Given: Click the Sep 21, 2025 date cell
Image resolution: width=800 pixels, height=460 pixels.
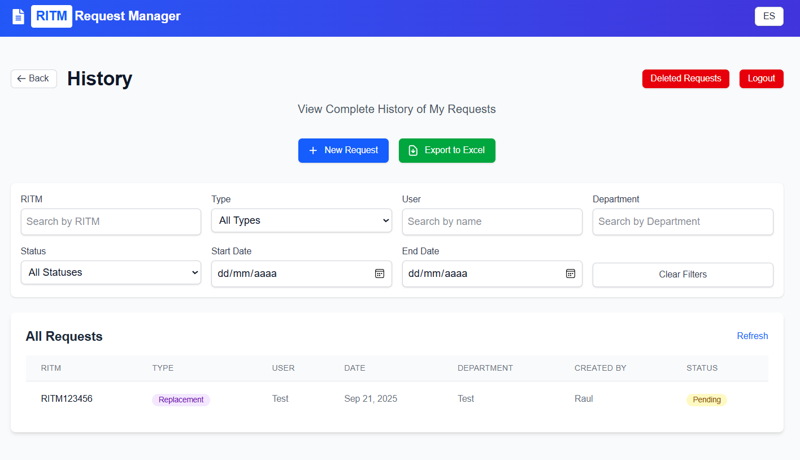Looking at the screenshot, I should point(371,399).
